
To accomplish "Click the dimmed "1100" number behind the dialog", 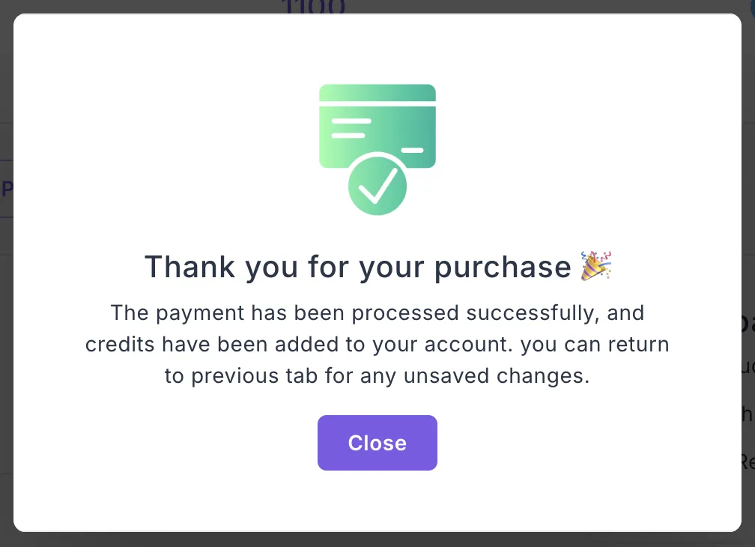I will (x=314, y=7).
